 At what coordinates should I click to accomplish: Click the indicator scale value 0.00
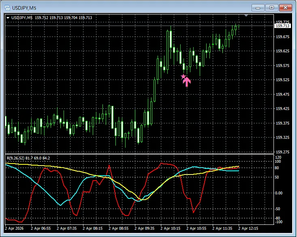tap(278, 193)
